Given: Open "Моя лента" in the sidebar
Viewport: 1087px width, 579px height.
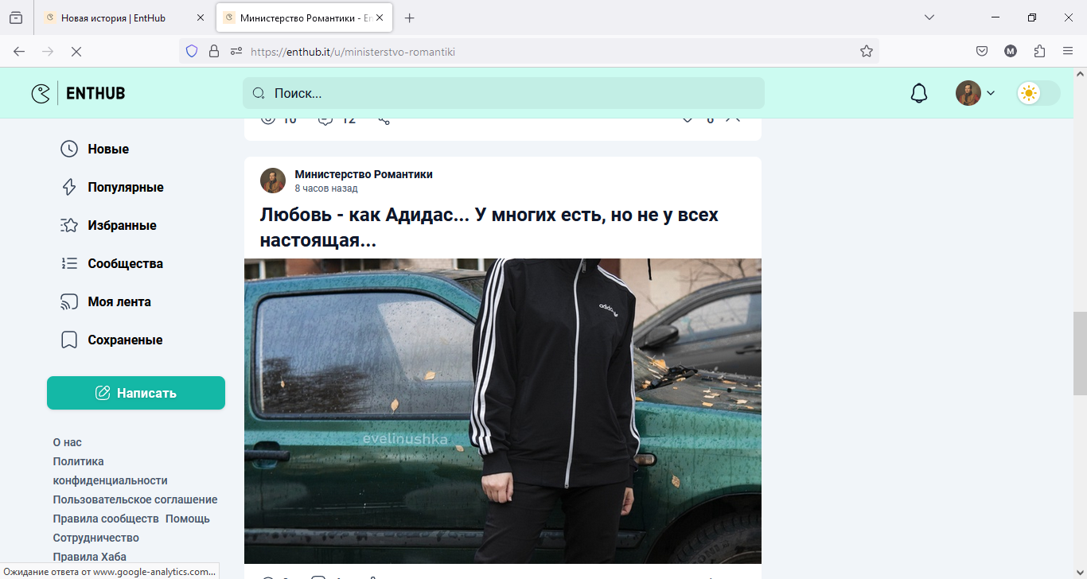Looking at the screenshot, I should pos(119,301).
